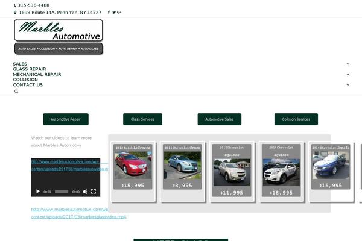
Task: Open the GLASS REPAIR menu item
Action: click(30, 69)
